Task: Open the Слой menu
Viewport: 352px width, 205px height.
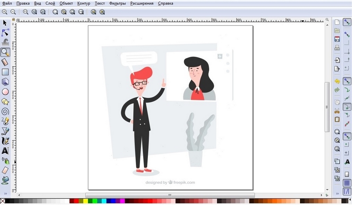Action: [50, 4]
